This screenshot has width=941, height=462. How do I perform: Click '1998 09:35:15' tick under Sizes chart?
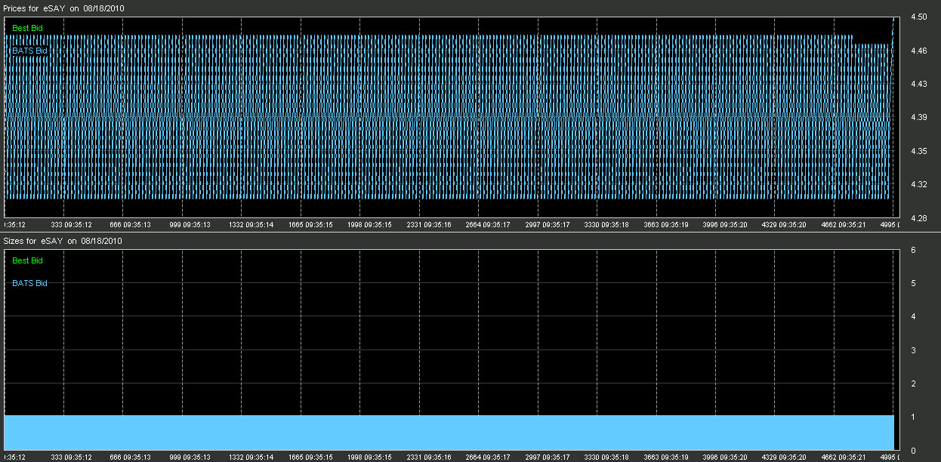[370, 457]
